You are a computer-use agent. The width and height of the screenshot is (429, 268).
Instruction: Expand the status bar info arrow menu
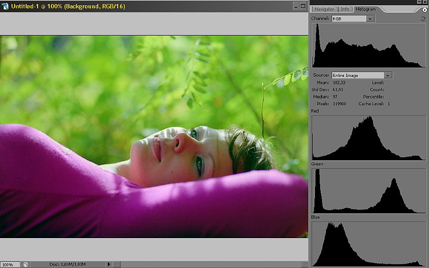(x=109, y=264)
